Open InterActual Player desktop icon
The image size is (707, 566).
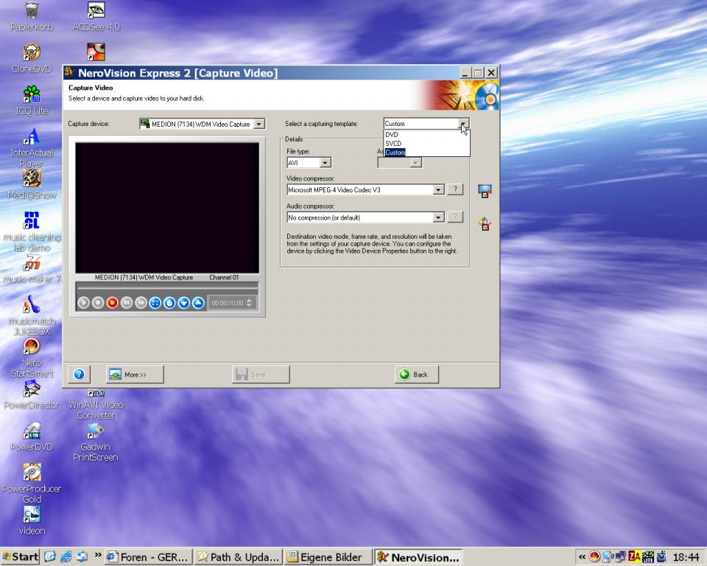(32, 148)
